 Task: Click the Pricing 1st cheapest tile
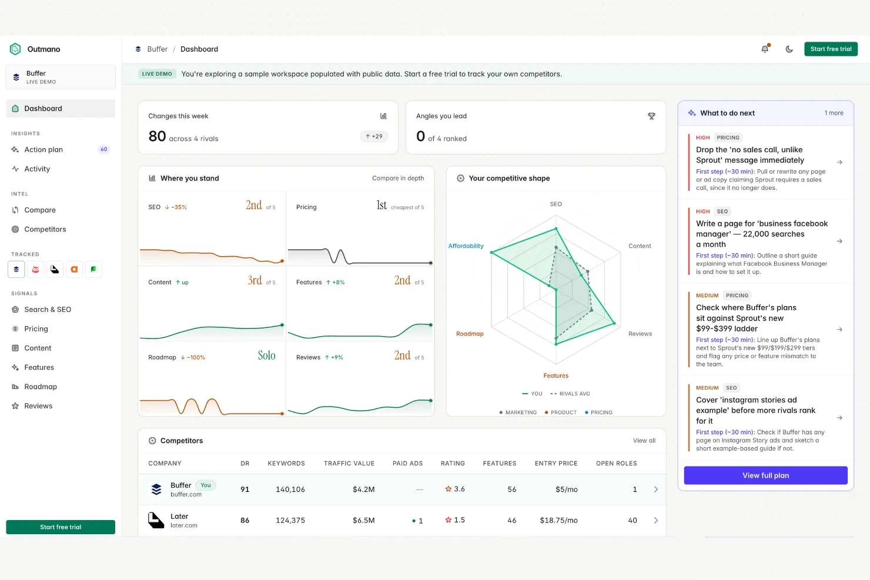pyautogui.click(x=360, y=228)
